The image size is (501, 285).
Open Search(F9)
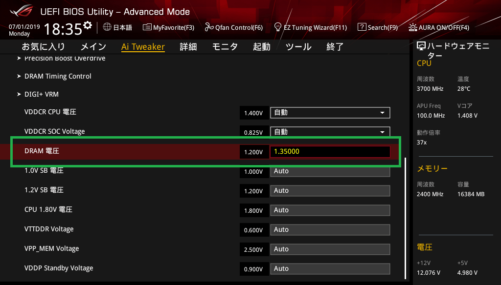point(378,27)
